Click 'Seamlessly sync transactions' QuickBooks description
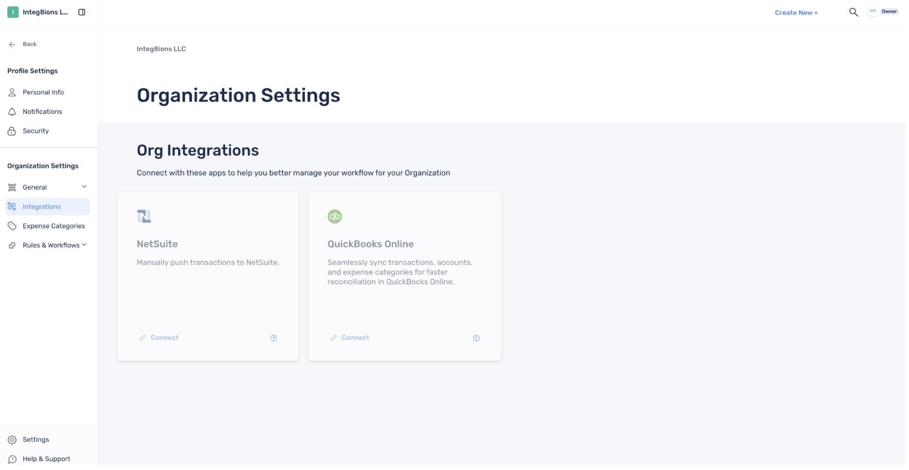 point(400,272)
